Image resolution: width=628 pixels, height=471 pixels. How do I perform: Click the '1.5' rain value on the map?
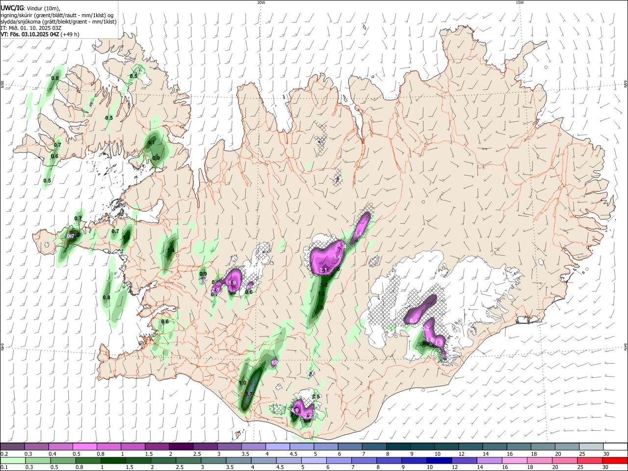(x=320, y=308)
